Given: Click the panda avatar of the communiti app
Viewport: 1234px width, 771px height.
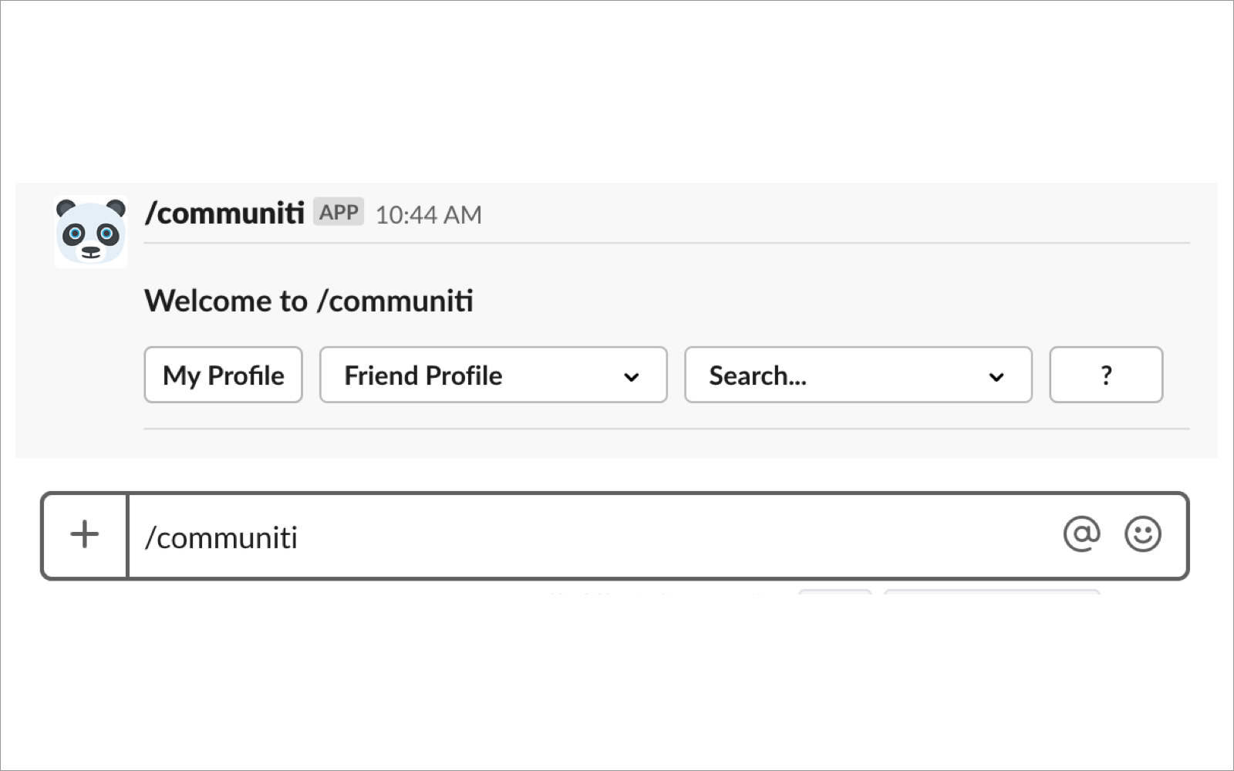Looking at the screenshot, I should pyautogui.click(x=91, y=232).
